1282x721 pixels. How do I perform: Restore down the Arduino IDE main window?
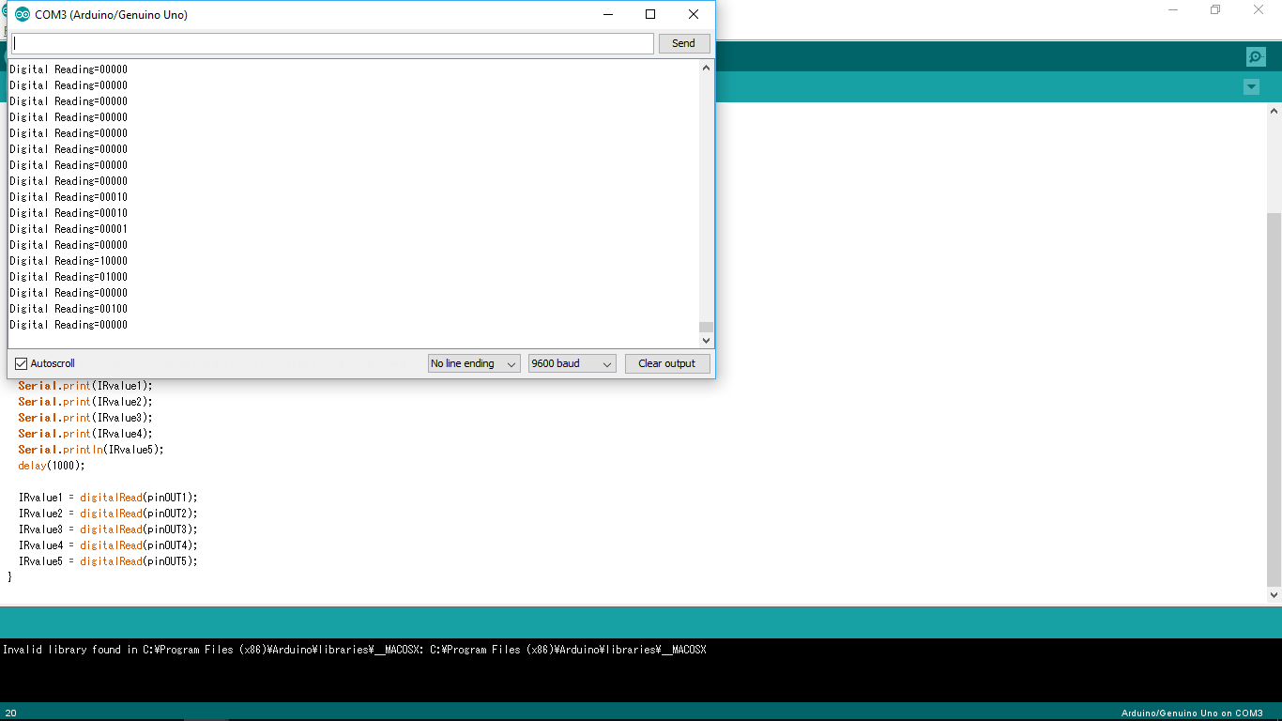[1215, 9]
